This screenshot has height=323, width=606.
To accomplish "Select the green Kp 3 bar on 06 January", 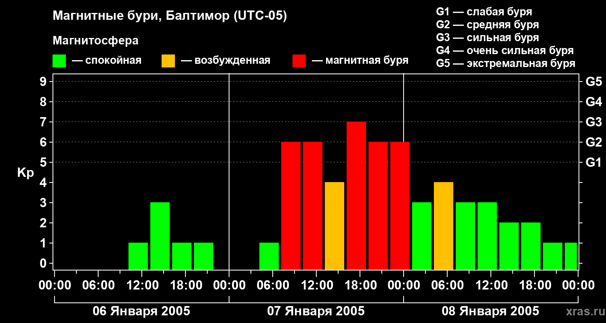I will coord(160,236).
